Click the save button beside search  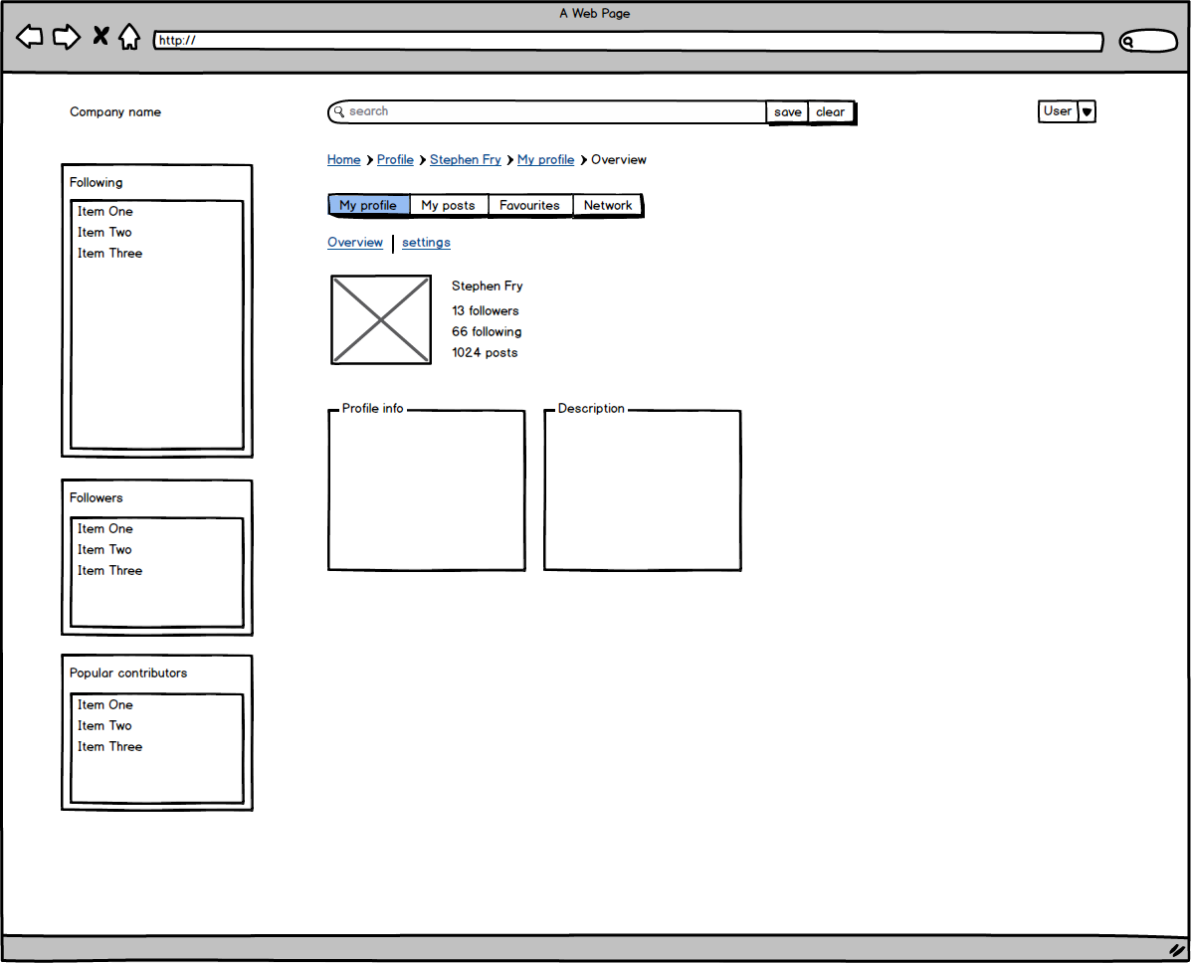[x=787, y=112]
